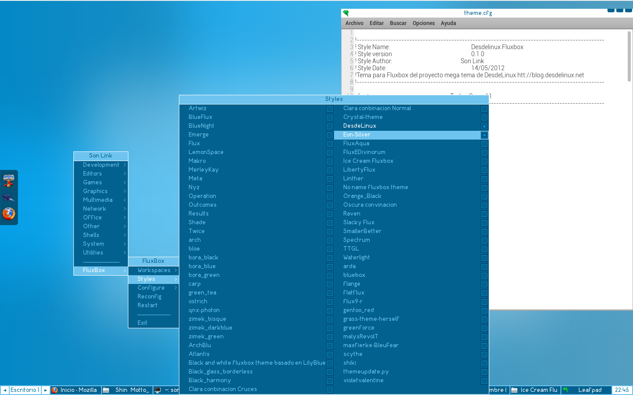633x395 pixels.
Task: Open the Opciones menu in Leafpad
Action: pos(424,23)
